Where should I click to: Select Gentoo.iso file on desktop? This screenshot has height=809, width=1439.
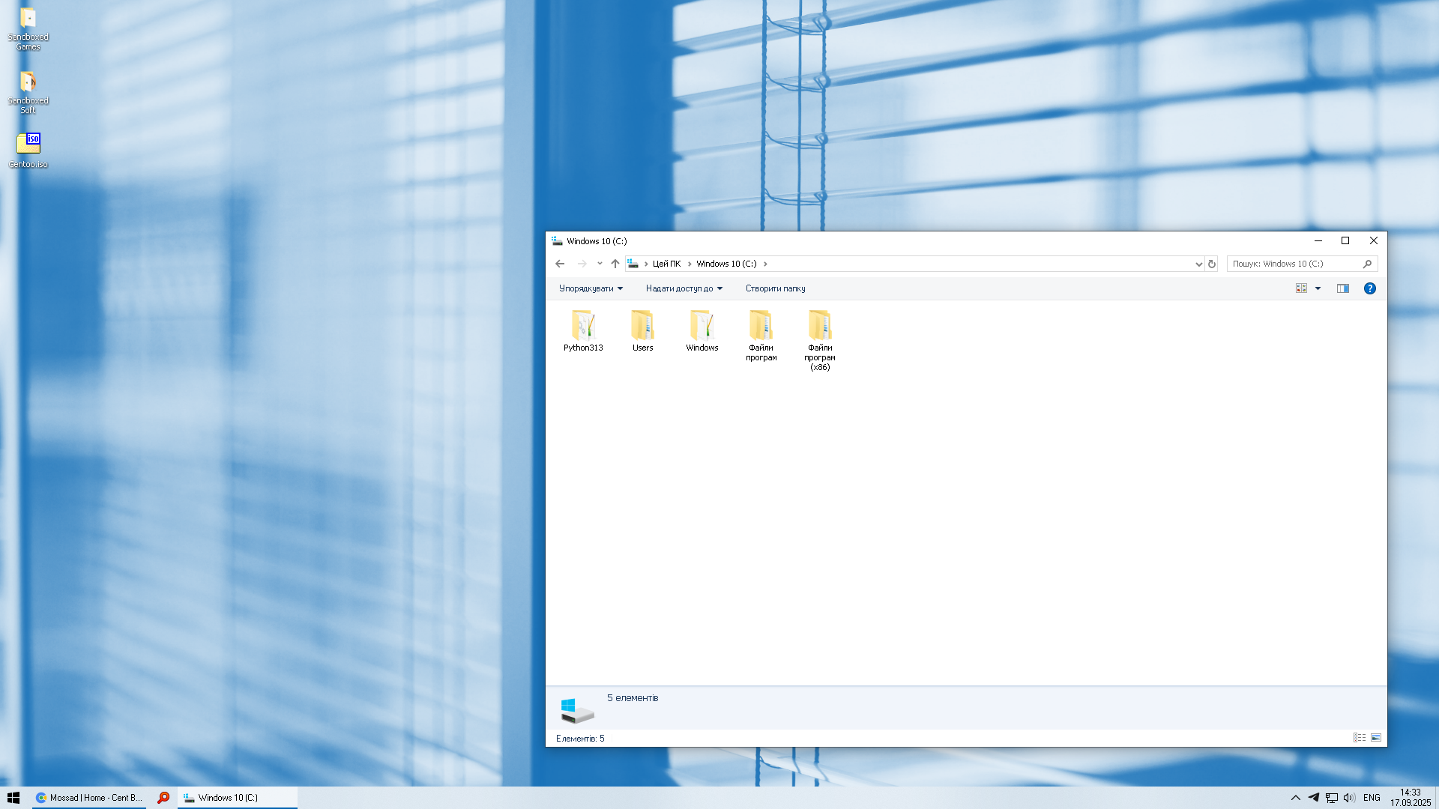(28, 150)
